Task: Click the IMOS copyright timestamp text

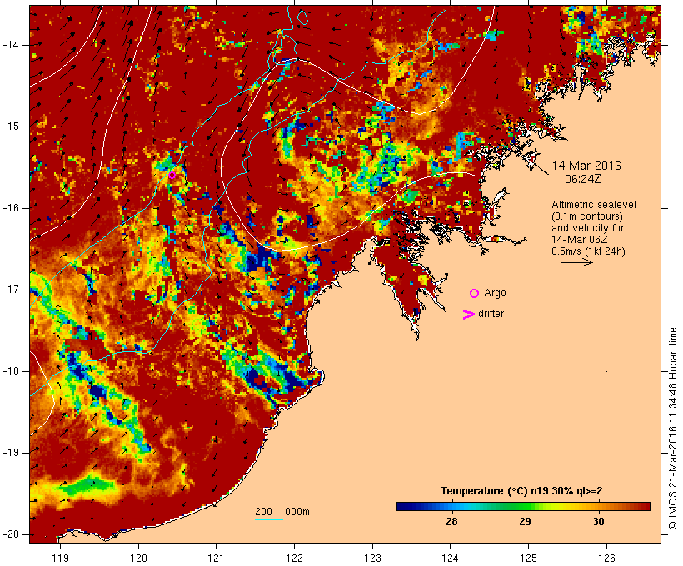Action: (x=673, y=429)
